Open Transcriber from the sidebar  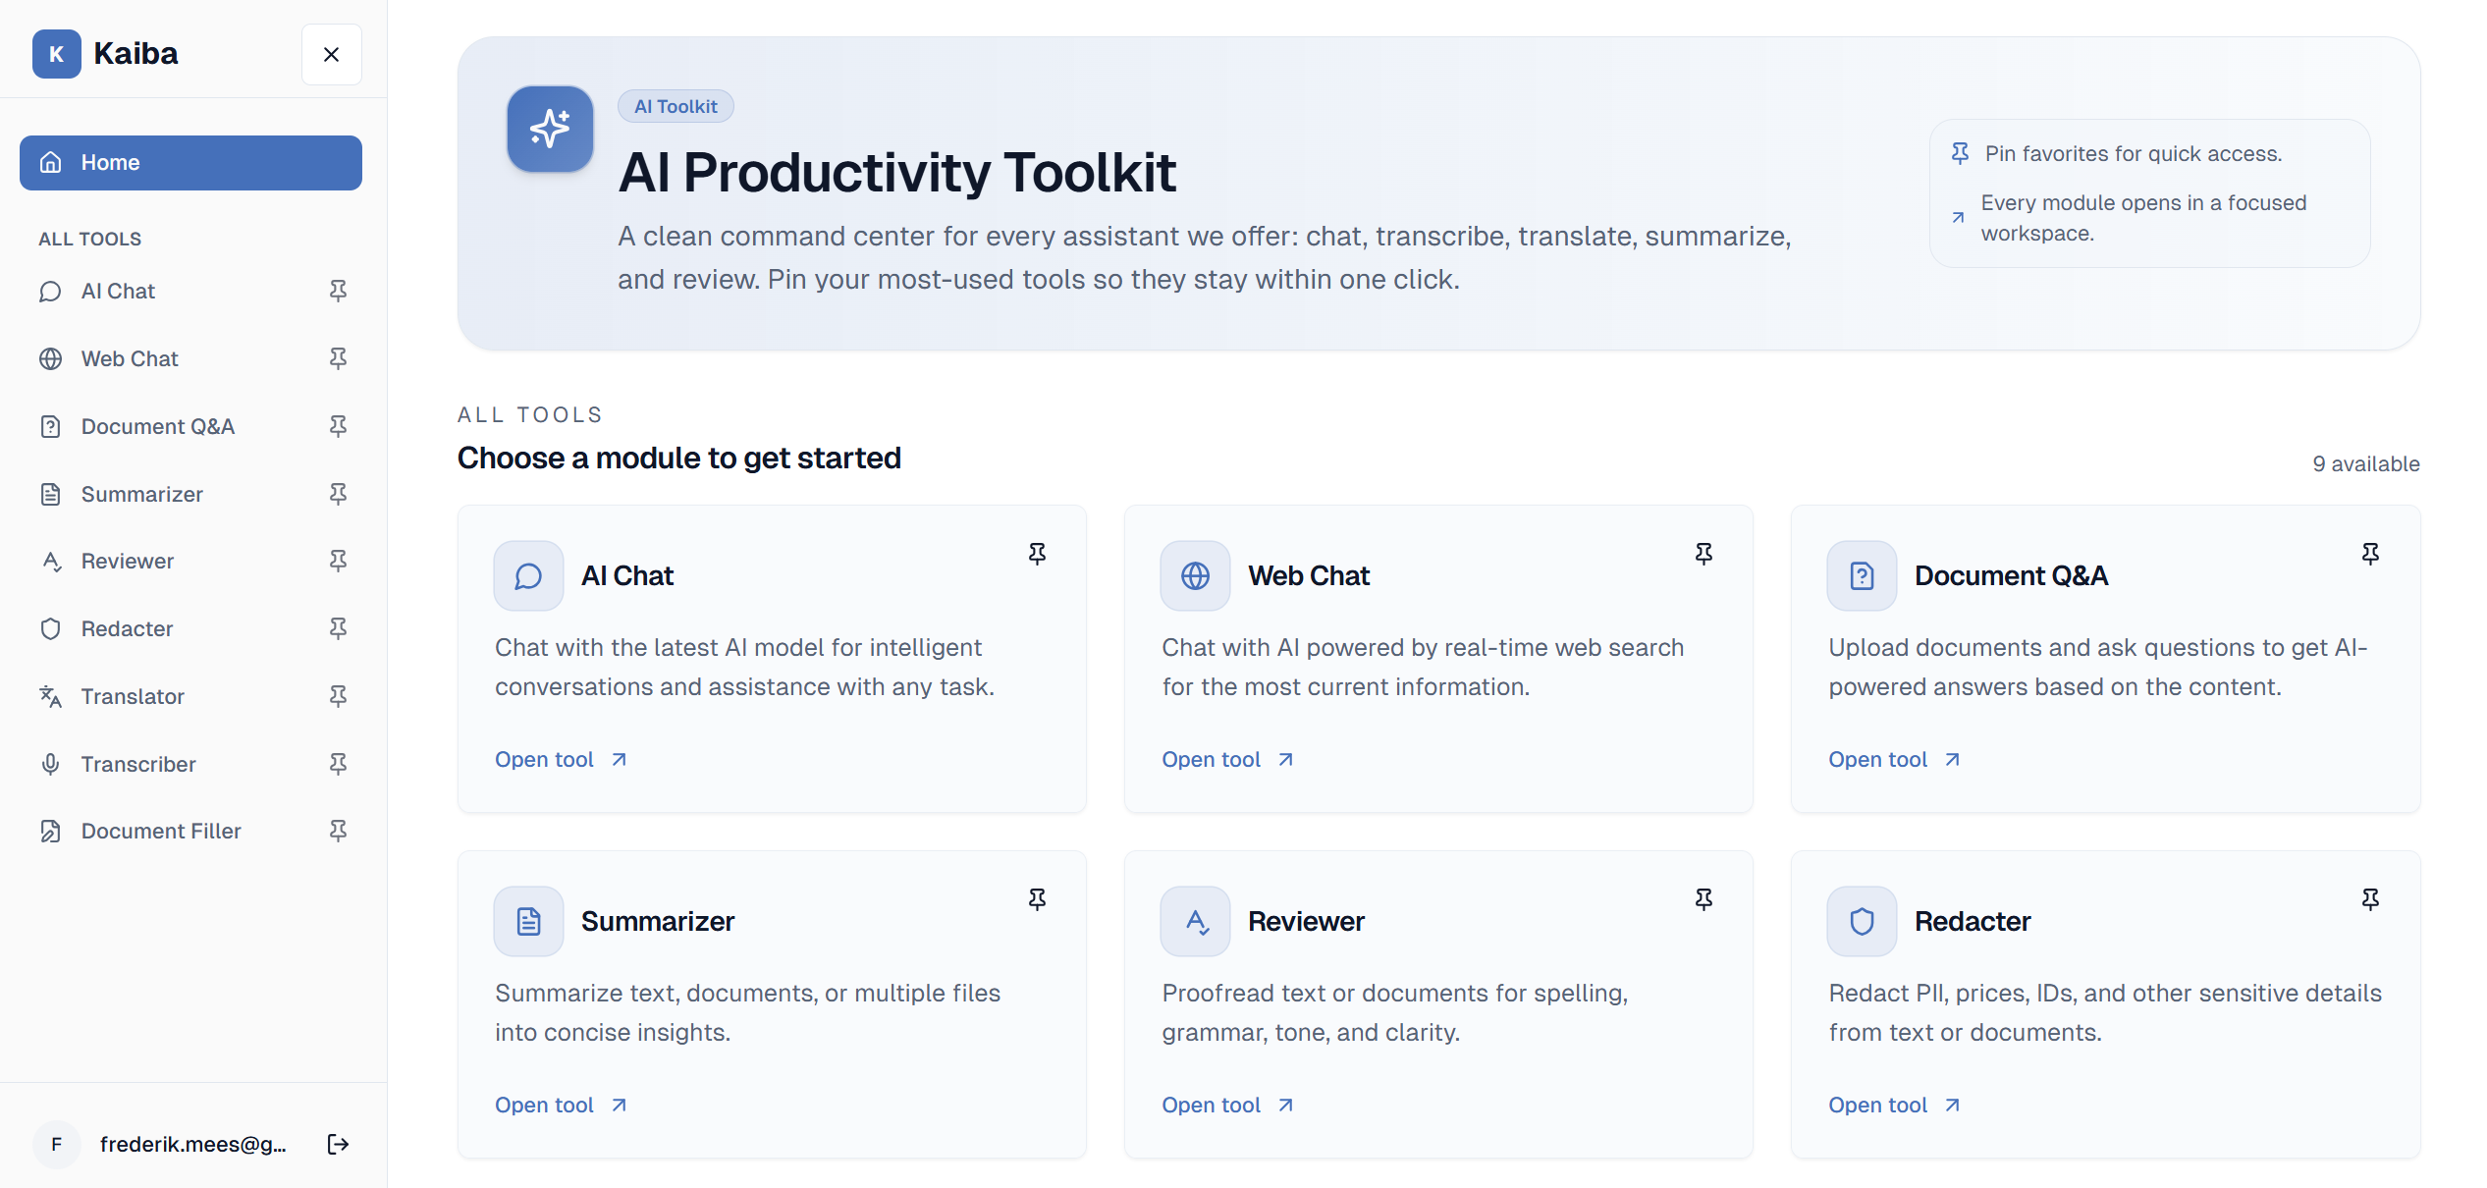[138, 764]
